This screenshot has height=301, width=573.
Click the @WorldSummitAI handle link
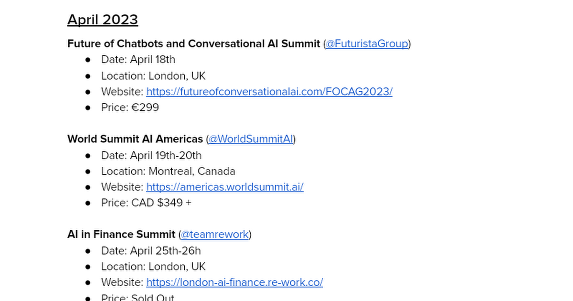(x=251, y=139)
